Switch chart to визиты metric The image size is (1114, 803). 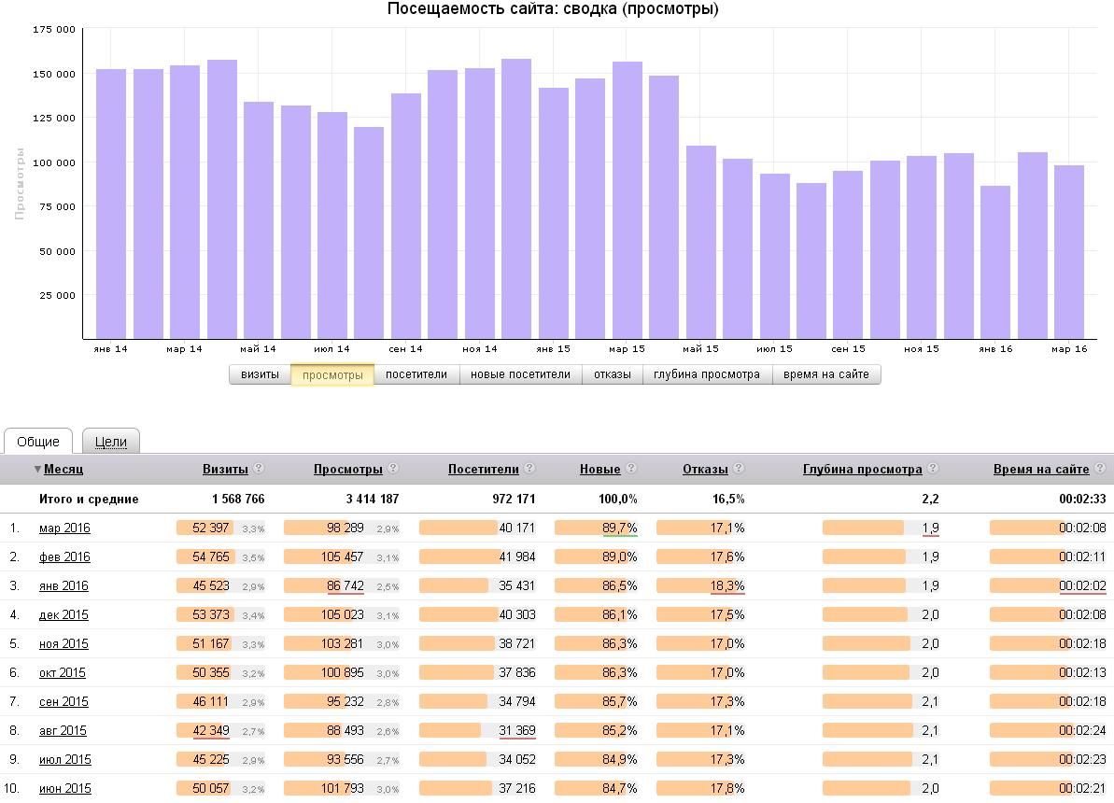pyautogui.click(x=260, y=374)
